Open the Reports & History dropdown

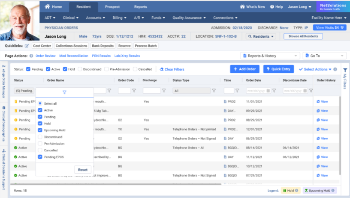click(x=270, y=56)
